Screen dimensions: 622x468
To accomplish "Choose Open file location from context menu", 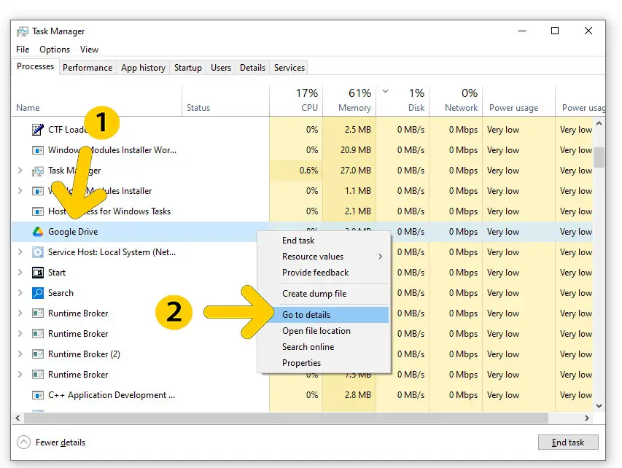I will (316, 331).
